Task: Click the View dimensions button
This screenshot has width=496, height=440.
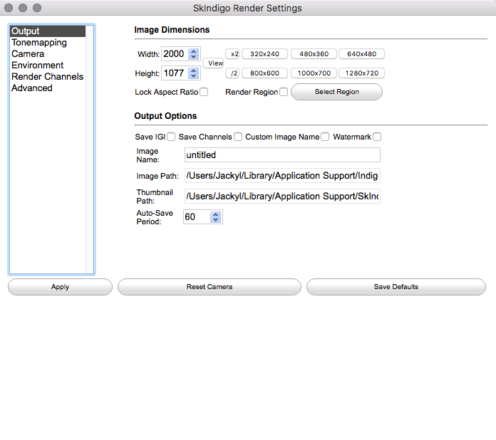Action: click(214, 63)
